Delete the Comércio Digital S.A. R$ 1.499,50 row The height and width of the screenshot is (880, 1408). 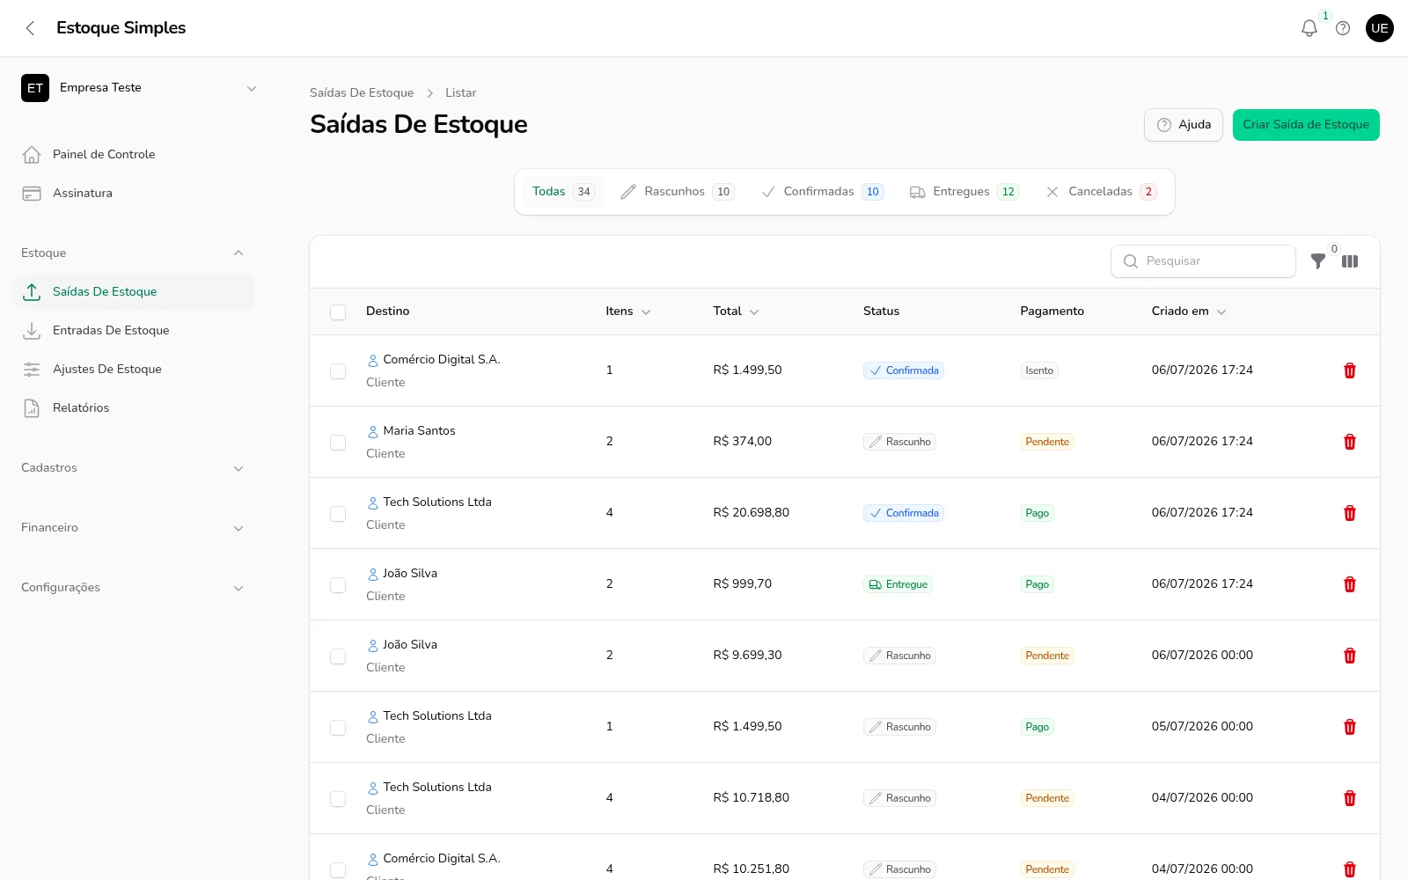(1350, 370)
